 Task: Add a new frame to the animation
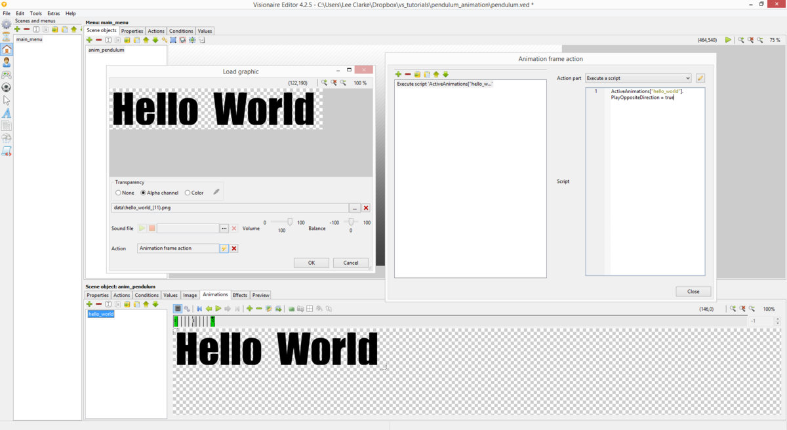point(249,308)
